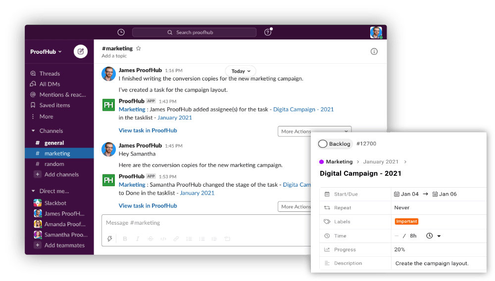Select Threads in the sidebar
Viewport: 495px width, 281px height.
coord(49,74)
